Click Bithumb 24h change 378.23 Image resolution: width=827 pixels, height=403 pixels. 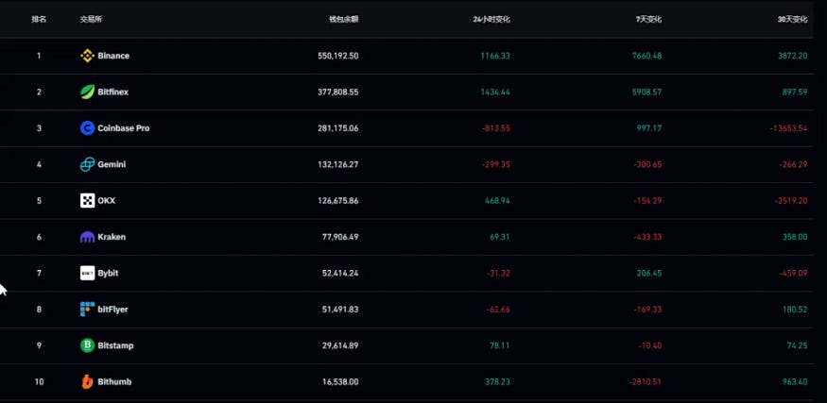point(498,382)
